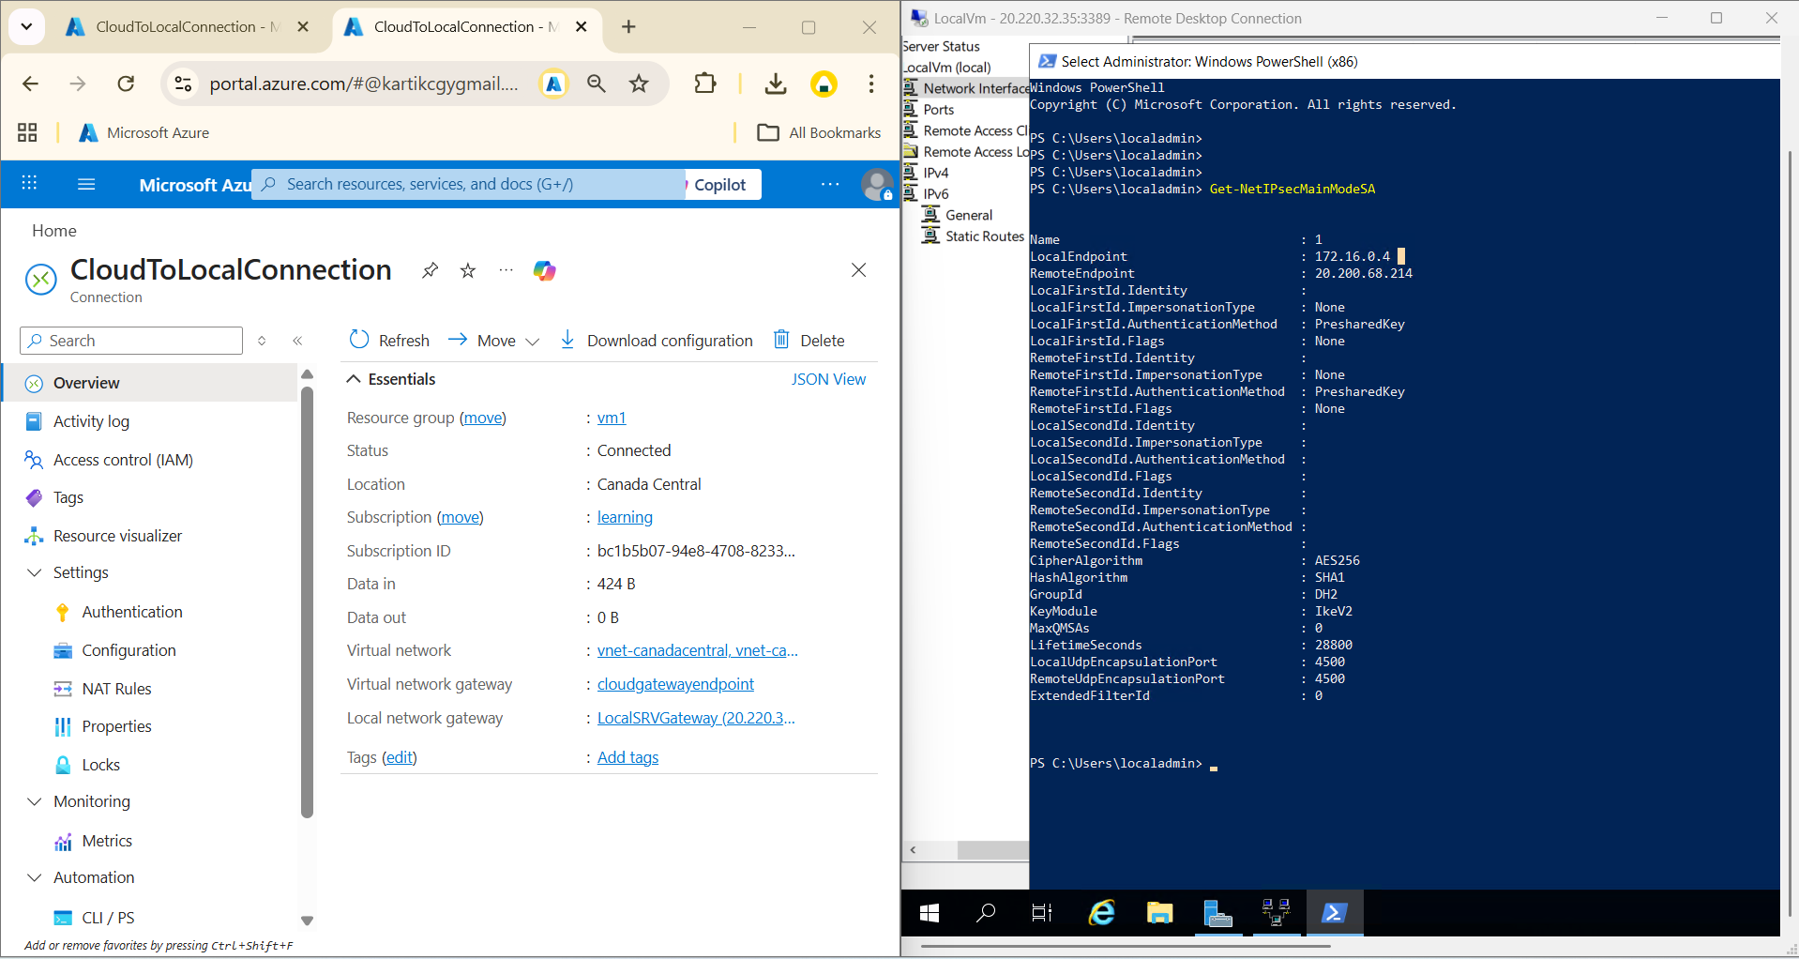Open the Azure waffle apps launcher
The height and width of the screenshot is (959, 1799).
tap(29, 184)
